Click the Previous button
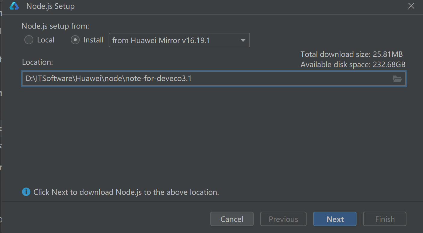Viewport: 423px width, 233px height. tap(283, 219)
